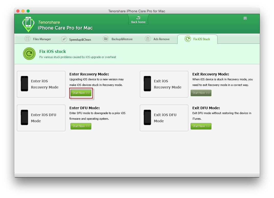The width and height of the screenshot is (274, 198).
Task: Click the Tenorshare phone logo icon
Action: pos(28,24)
